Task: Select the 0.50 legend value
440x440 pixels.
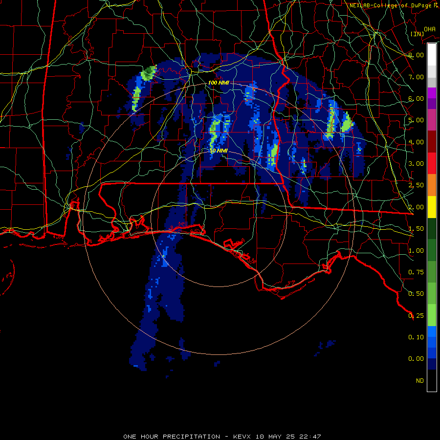Action: pyautogui.click(x=416, y=294)
